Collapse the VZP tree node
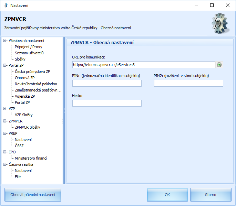236x206 pixels. 5,108
